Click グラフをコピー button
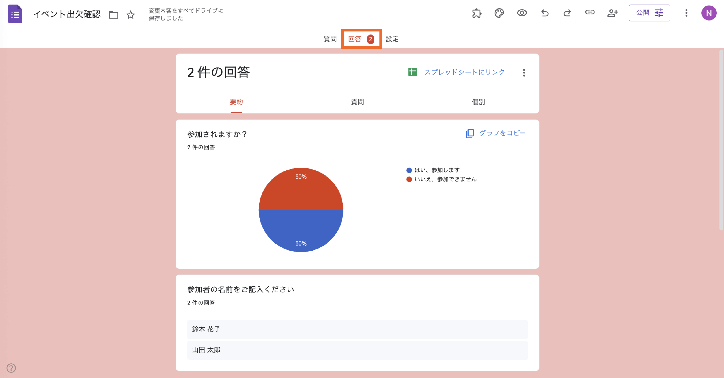Viewport: 724px width, 378px height. (x=502, y=133)
